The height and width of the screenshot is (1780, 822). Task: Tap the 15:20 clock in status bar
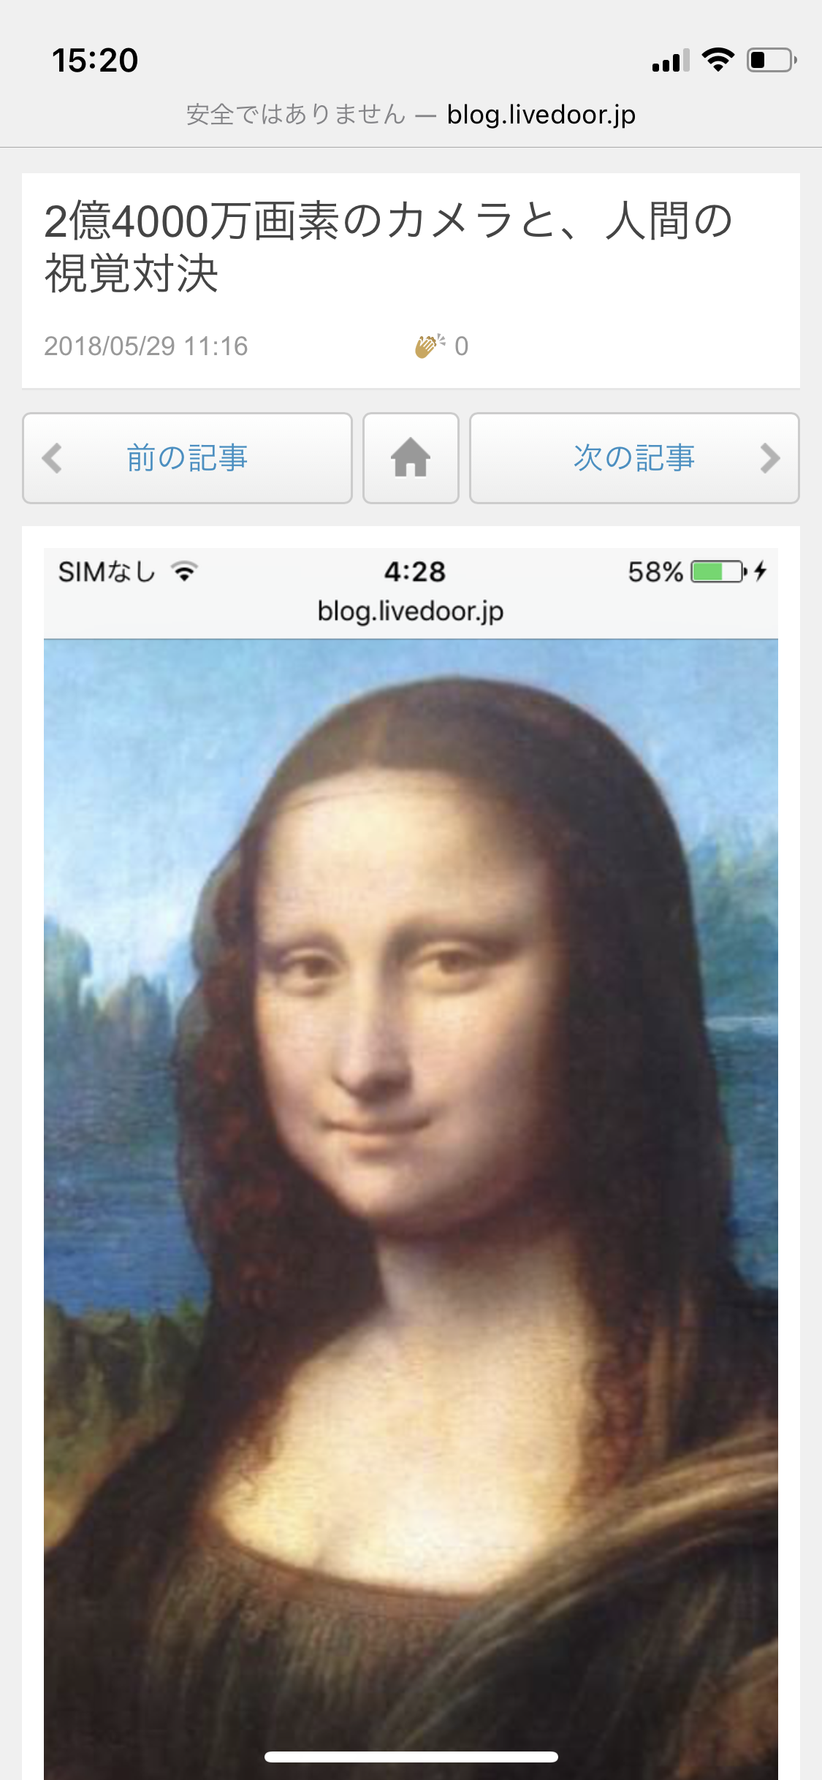95,60
